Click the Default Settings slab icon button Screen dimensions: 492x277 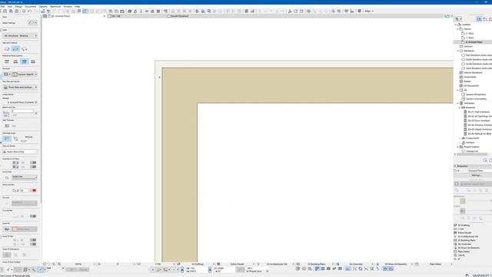point(32,22)
